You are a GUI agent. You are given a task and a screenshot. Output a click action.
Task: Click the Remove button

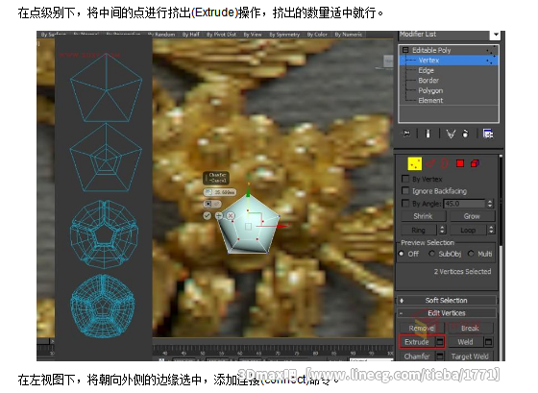[422, 328]
